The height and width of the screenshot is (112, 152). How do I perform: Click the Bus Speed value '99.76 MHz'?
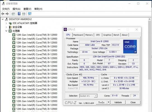88,85
